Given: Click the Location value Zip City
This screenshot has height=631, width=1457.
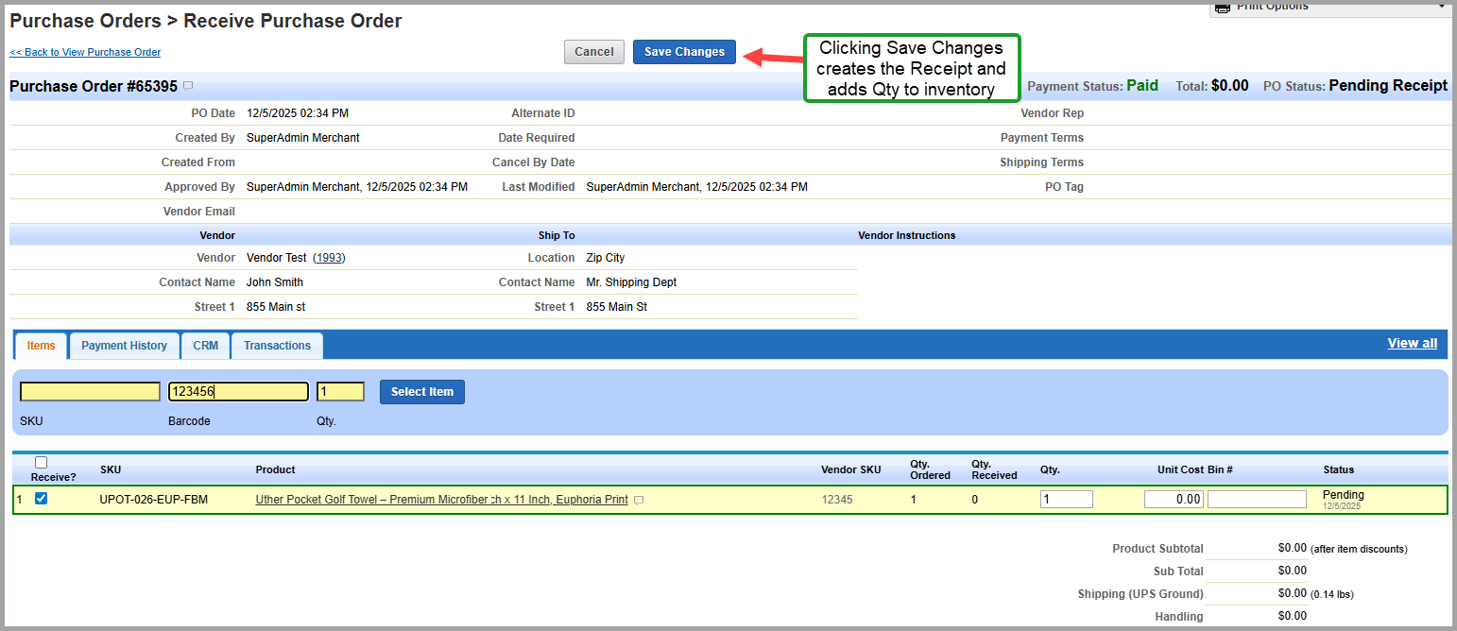Looking at the screenshot, I should click(606, 258).
